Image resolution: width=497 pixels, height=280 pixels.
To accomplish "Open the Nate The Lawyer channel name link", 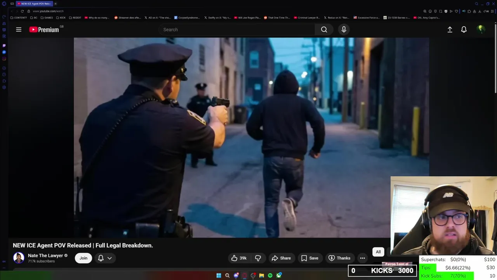I will click(x=45, y=255).
